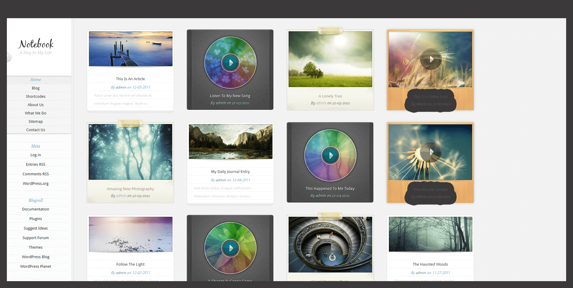Open the pier sunset article thumbnail
The height and width of the screenshot is (288, 573).
[x=131, y=49]
